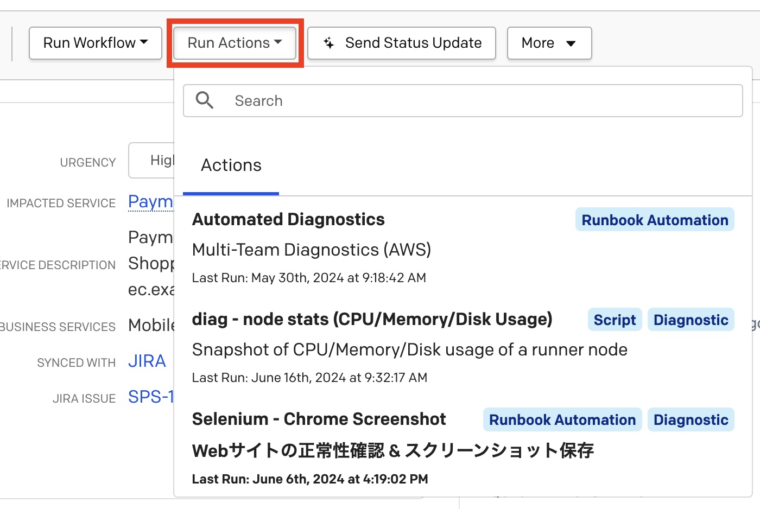Run the Selenium - Chrome Screenshot action

coord(319,418)
